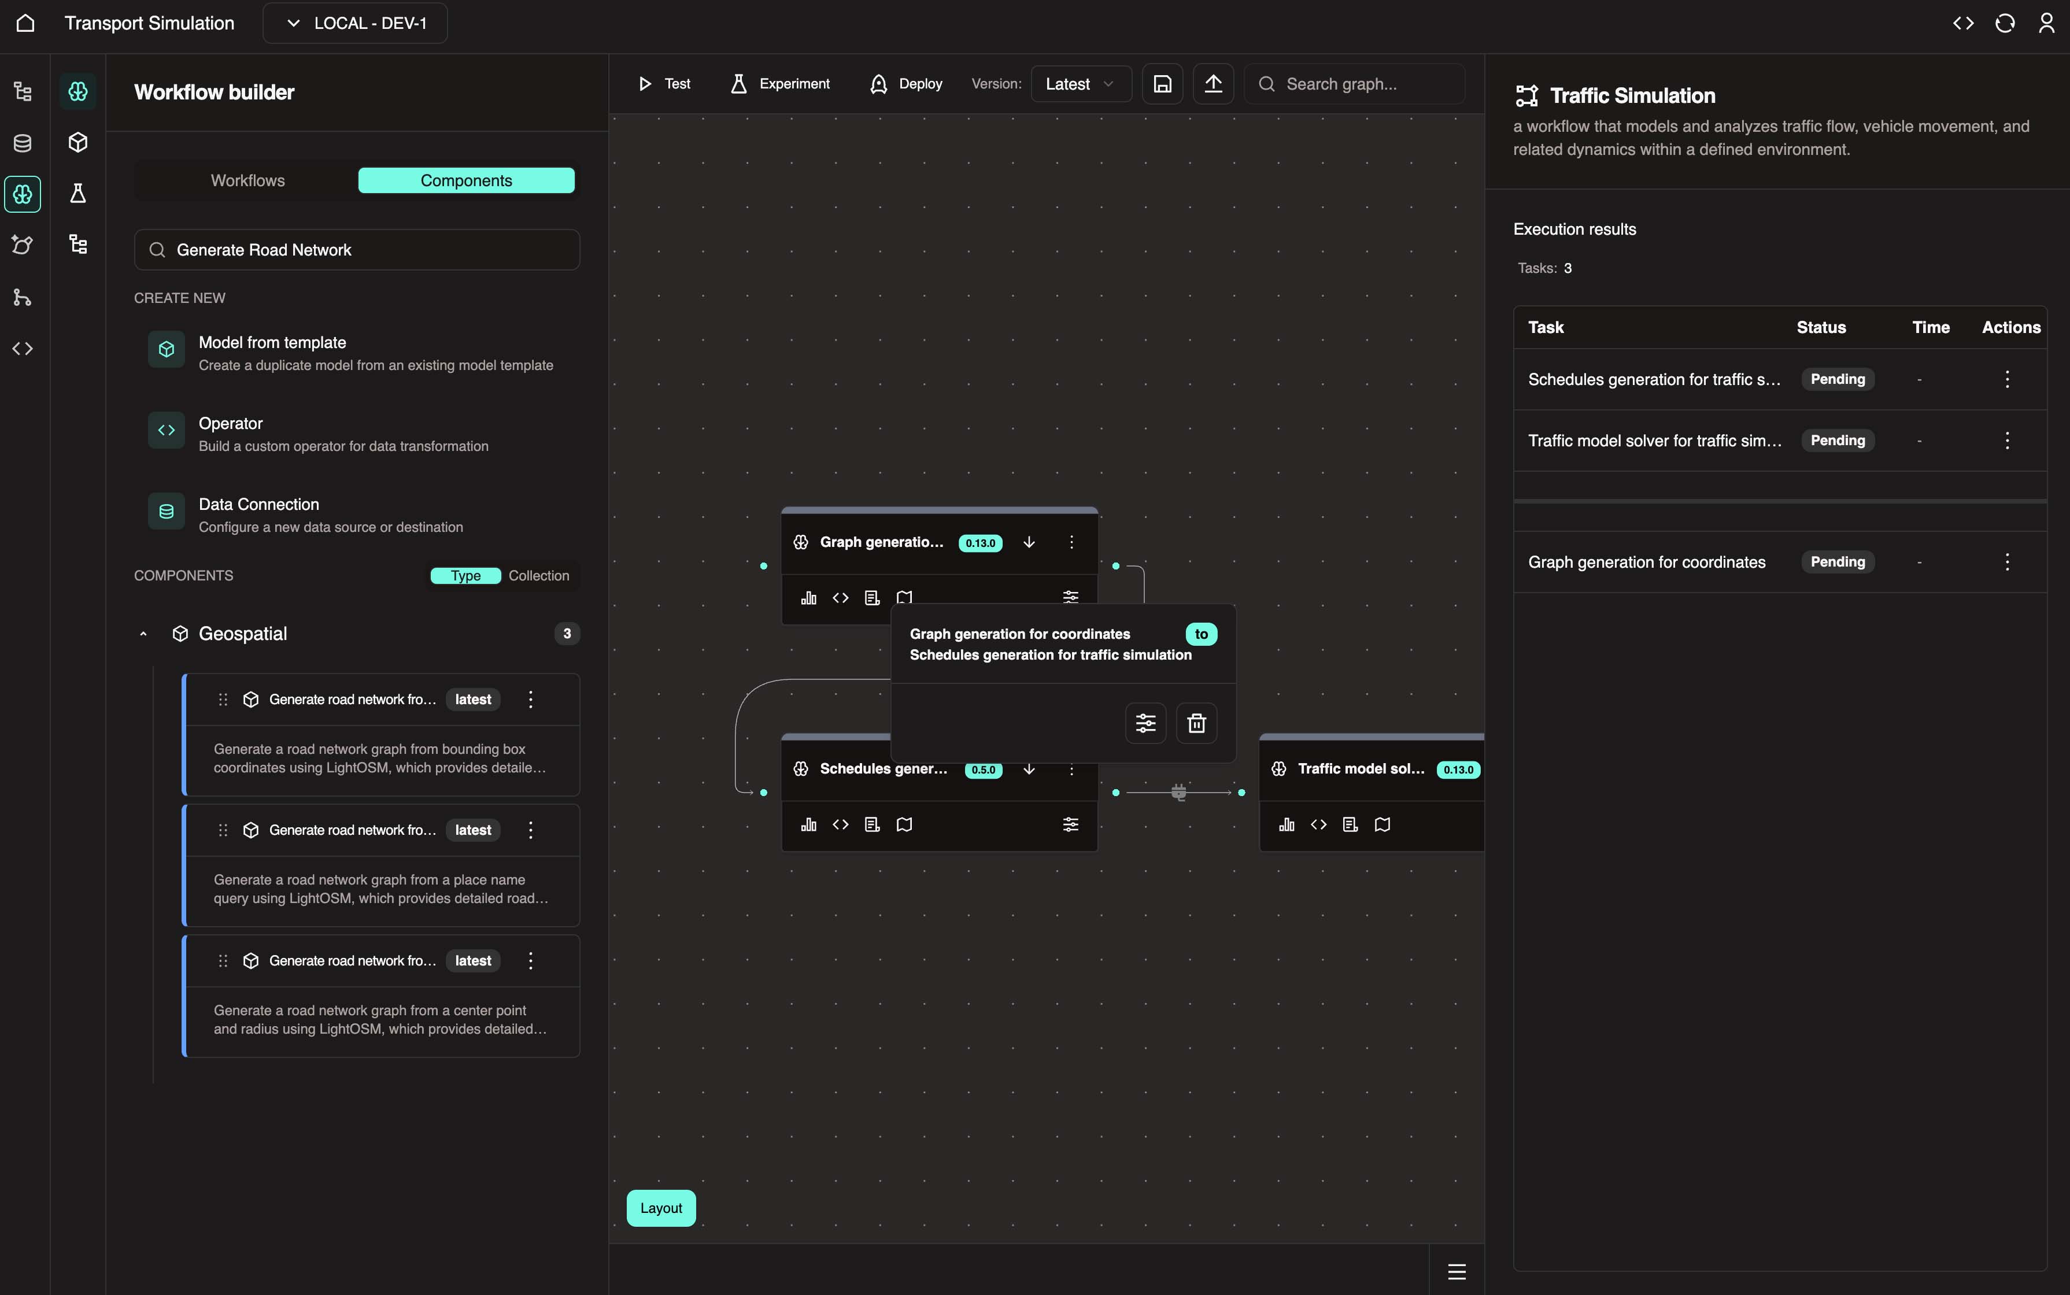Select the Graph generation for coordinates task name
The image size is (2070, 1295).
click(x=1646, y=562)
